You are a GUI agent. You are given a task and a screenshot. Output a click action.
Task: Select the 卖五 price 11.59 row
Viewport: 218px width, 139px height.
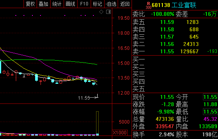pos(175,22)
